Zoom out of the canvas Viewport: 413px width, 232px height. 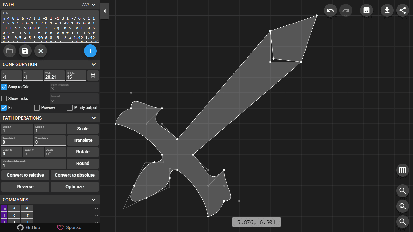click(403, 222)
